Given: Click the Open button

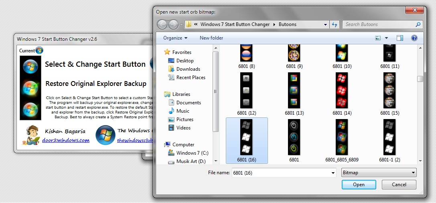Looking at the screenshot, I should [359, 185].
